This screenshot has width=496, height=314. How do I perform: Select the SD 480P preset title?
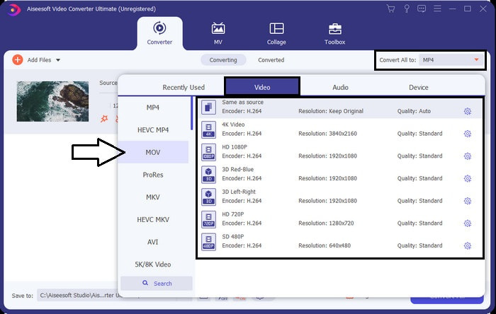pos(233,237)
